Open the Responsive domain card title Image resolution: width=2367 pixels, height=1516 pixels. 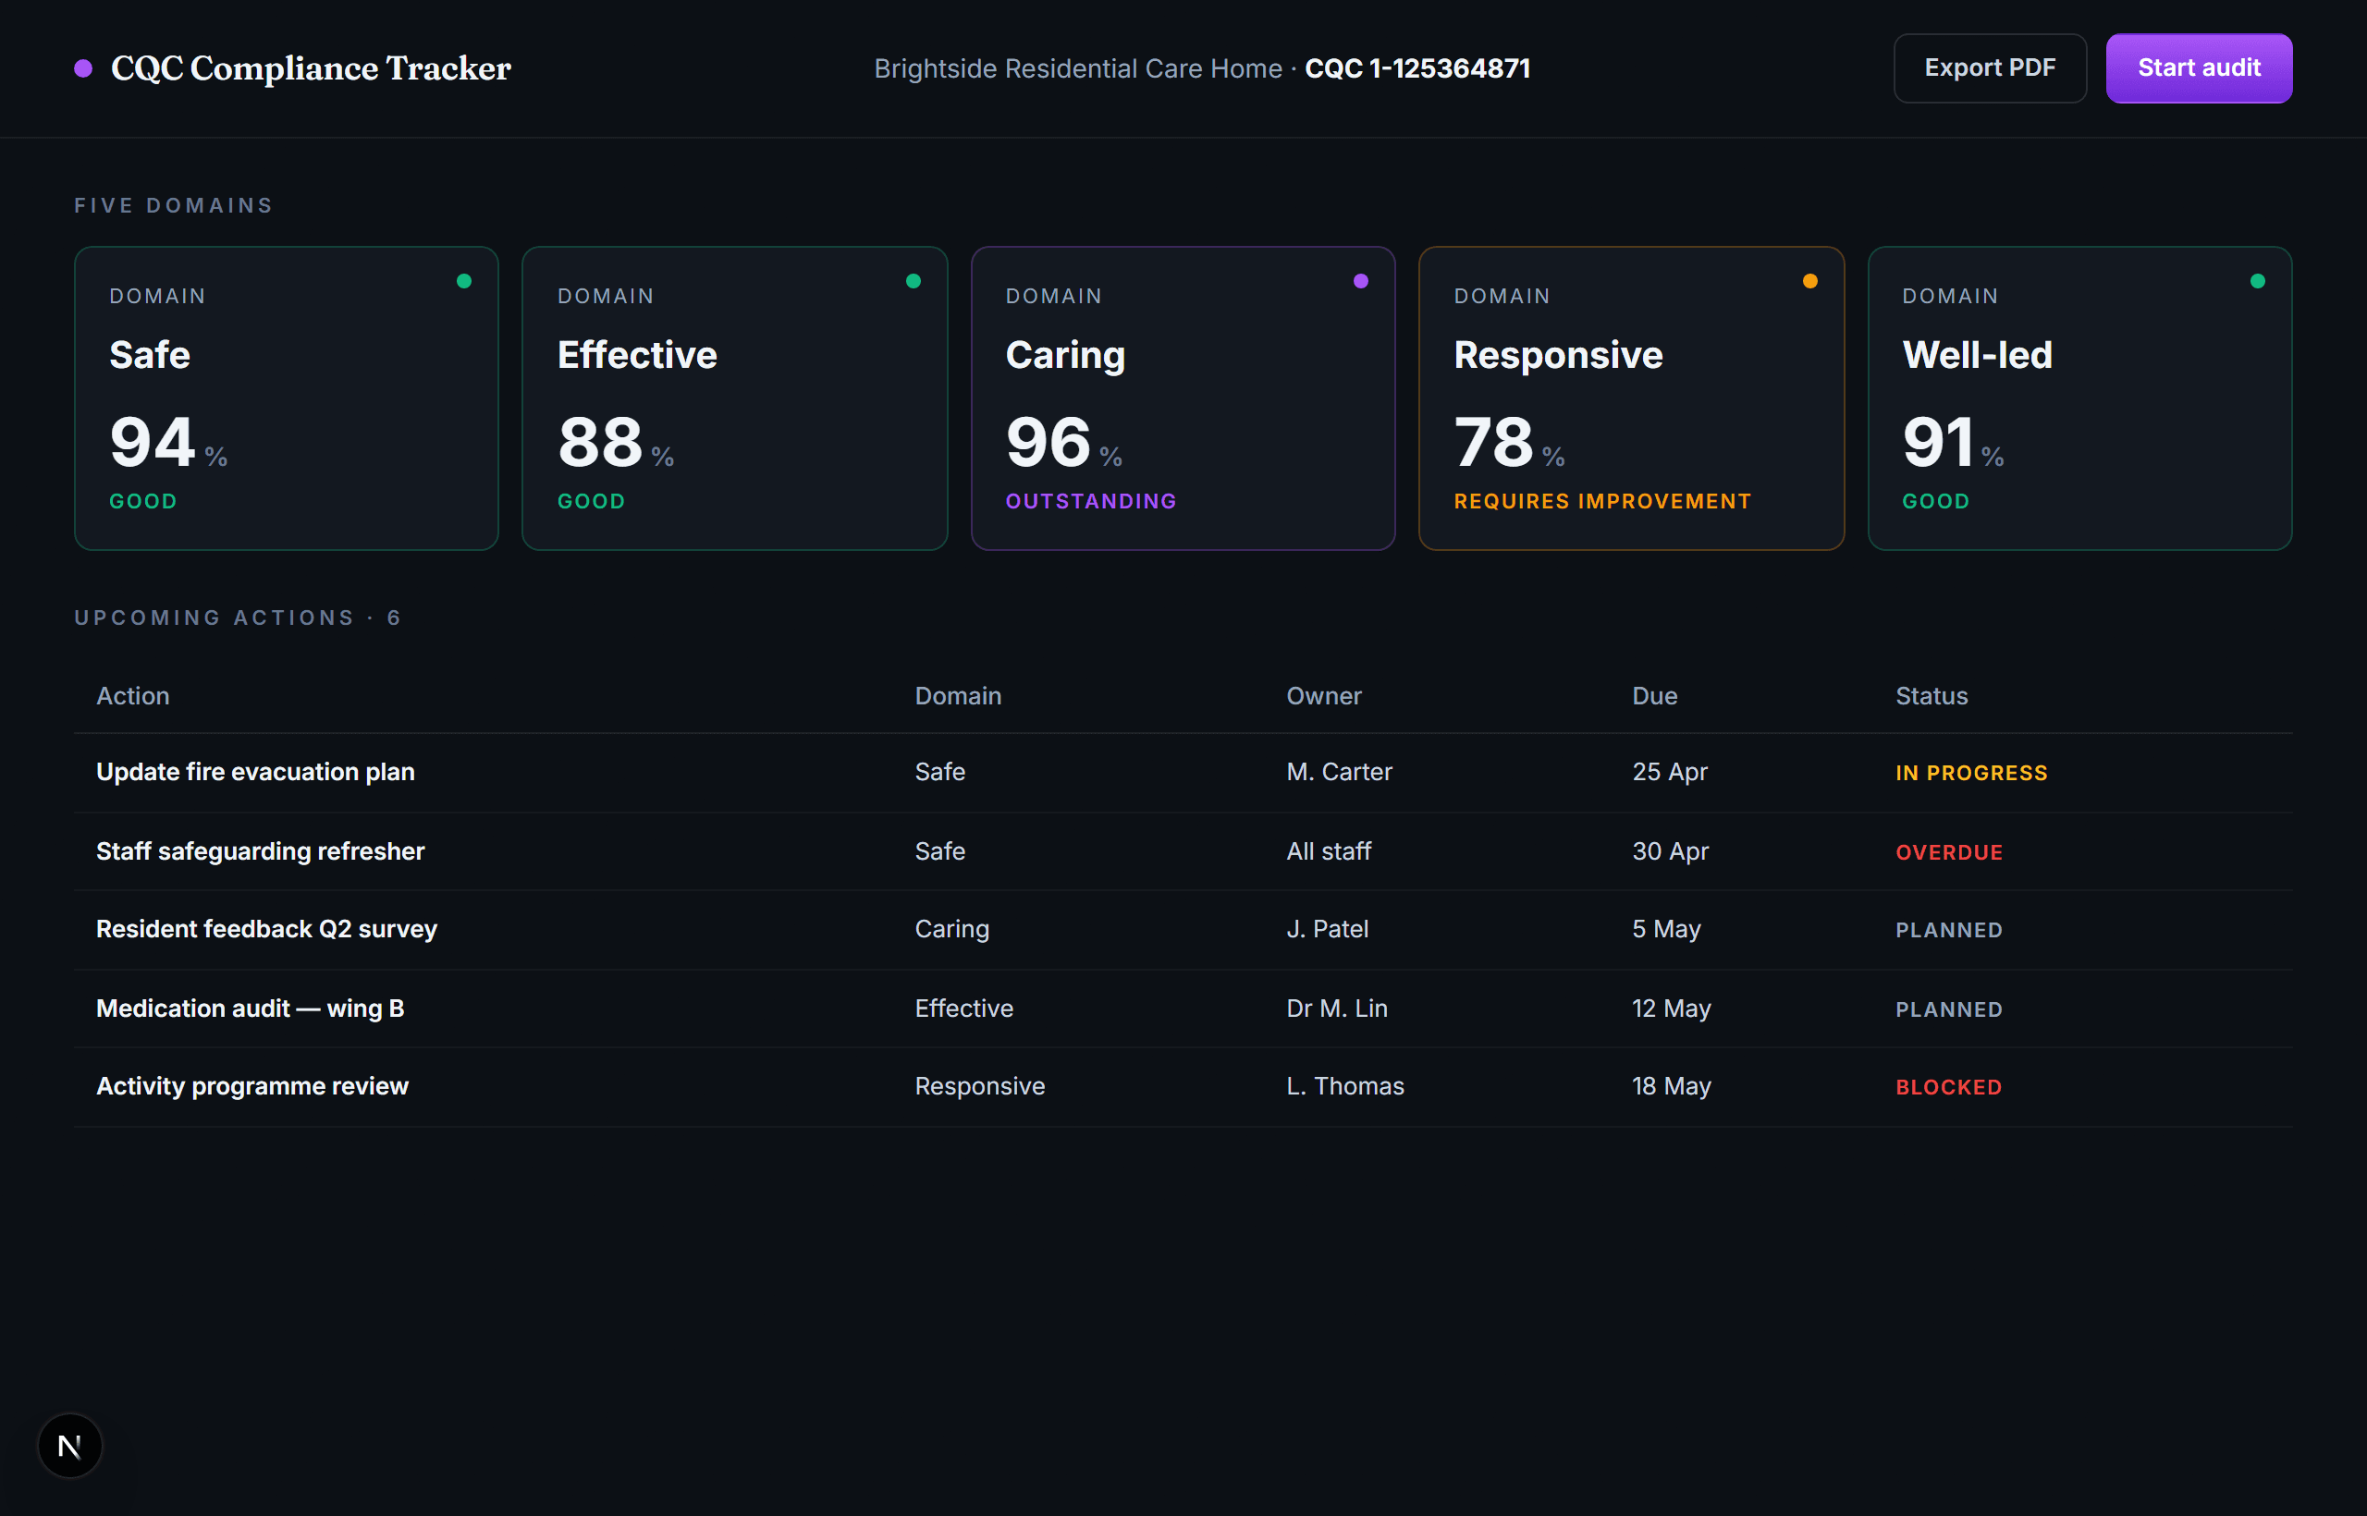pos(1559,355)
